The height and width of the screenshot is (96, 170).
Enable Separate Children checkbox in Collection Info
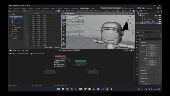click(x=56, y=65)
